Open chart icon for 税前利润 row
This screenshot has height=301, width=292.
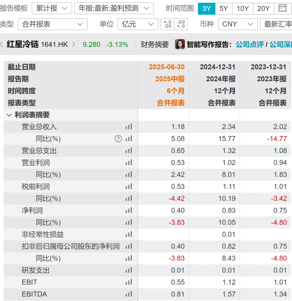point(129,186)
